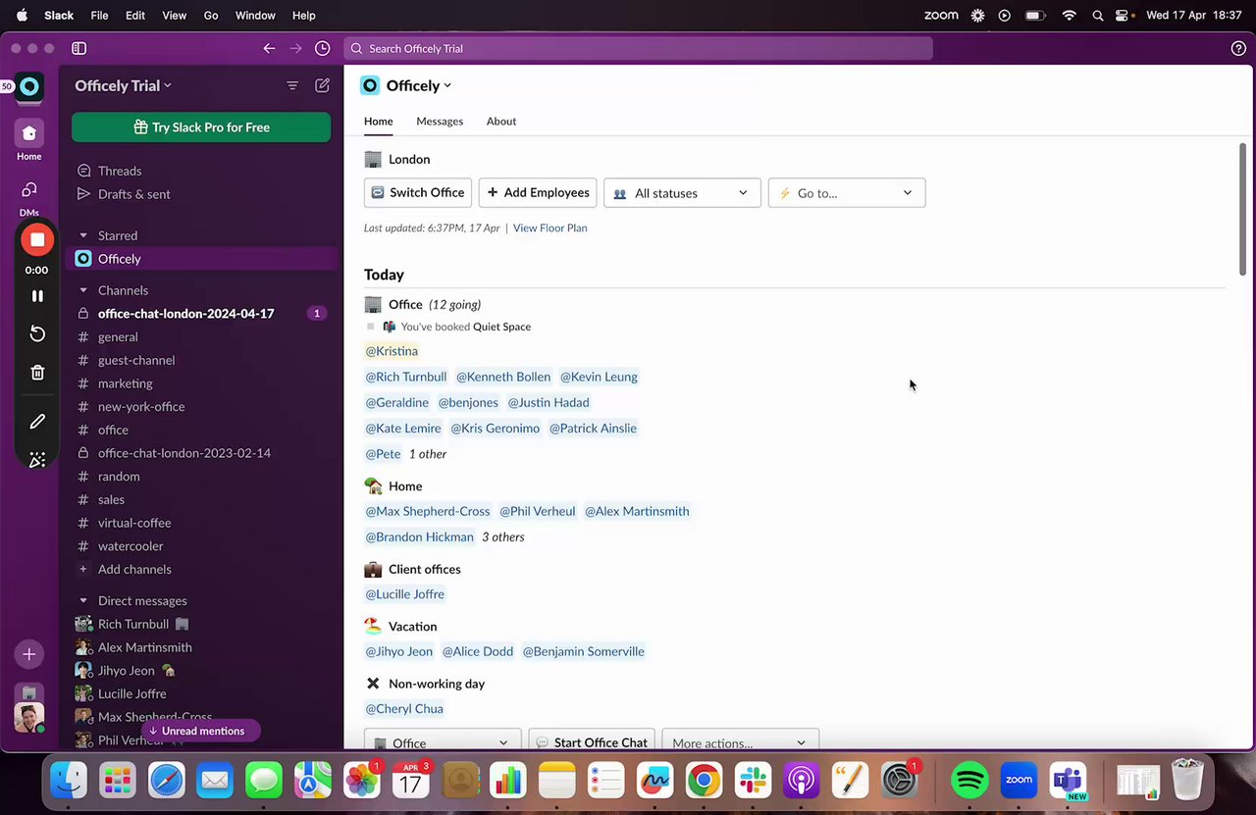Image resolution: width=1256 pixels, height=815 pixels.
Task: Collapse the Starred section
Action: pos(83,235)
